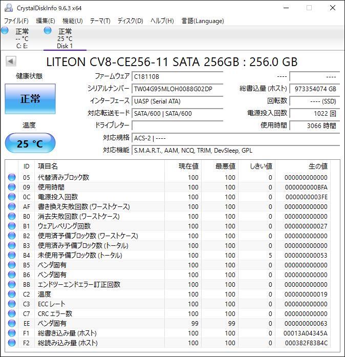Click raw value 000000000053
Screen dimensions: 345x357
pos(306,255)
